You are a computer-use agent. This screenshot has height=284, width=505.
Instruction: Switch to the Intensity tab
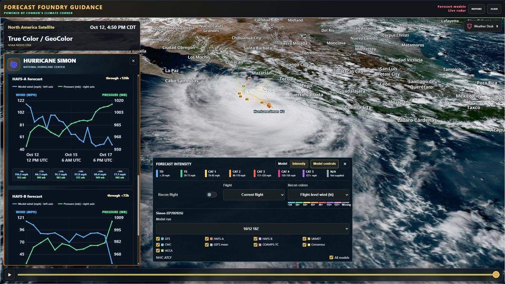pos(299,164)
